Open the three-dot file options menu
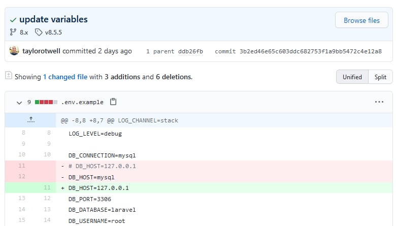Image resolution: width=396 pixels, height=226 pixels. click(379, 102)
